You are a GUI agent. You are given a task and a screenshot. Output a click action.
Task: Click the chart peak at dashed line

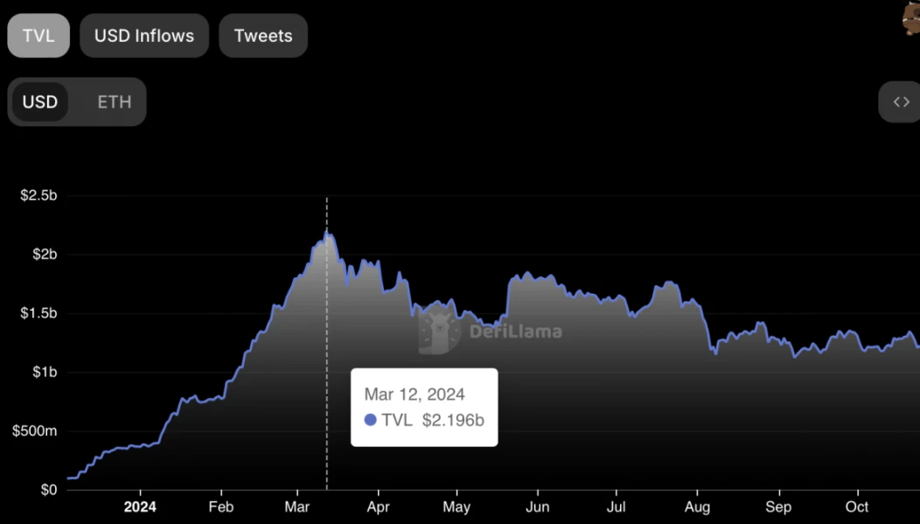click(327, 234)
